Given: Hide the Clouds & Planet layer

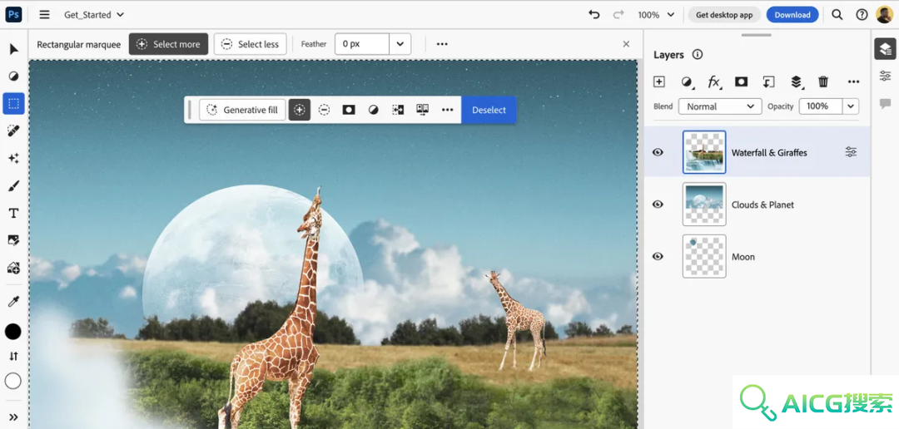Looking at the screenshot, I should (x=658, y=205).
